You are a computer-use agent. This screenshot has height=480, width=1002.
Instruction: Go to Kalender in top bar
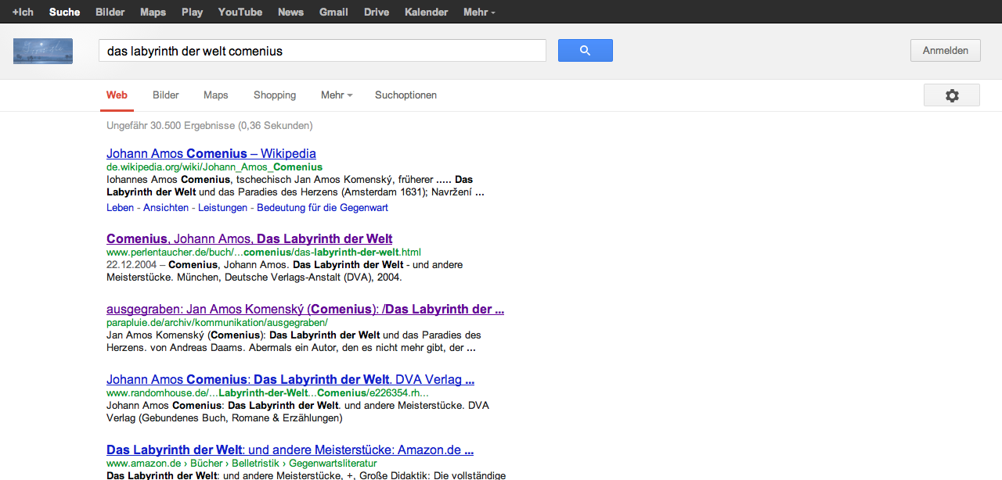click(x=427, y=12)
